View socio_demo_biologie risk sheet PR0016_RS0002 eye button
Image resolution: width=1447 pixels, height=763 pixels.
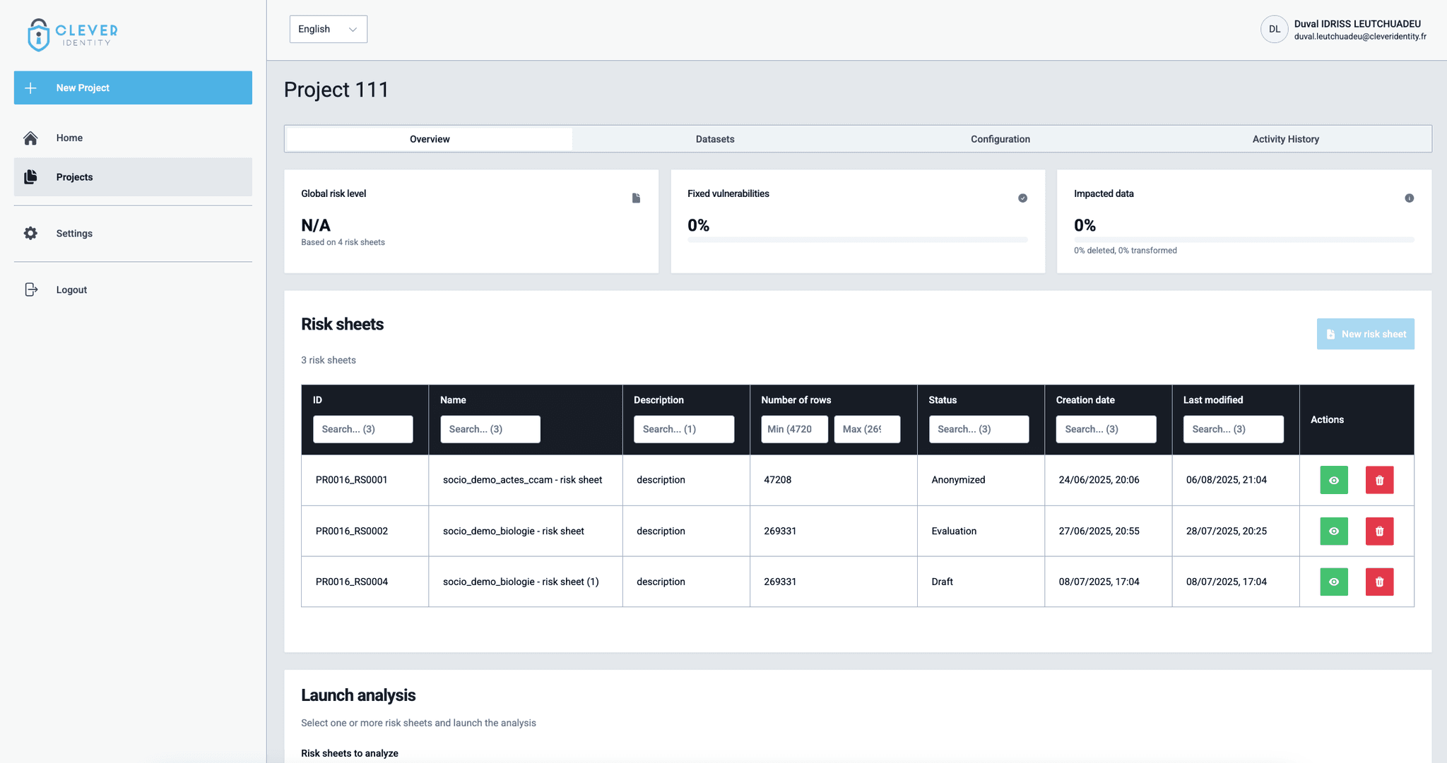coord(1333,531)
